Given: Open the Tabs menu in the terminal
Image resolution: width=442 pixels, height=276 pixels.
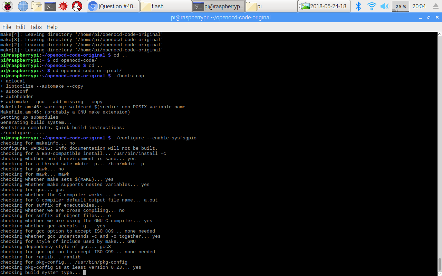Looking at the screenshot, I should (x=36, y=27).
